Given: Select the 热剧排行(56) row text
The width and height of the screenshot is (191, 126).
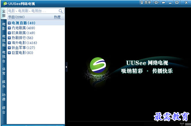Looking at the screenshot, I should click(x=22, y=38).
